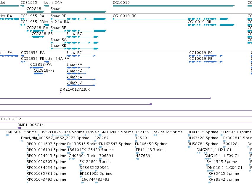Screen dimensions: 252x184
Task: Click the 306891 EST label
Action: click(106, 156)
